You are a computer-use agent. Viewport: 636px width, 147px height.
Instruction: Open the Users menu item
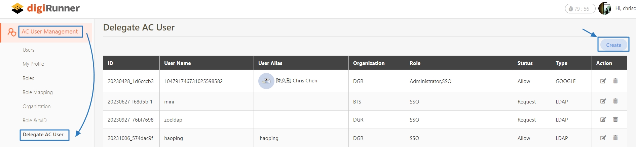pos(29,50)
